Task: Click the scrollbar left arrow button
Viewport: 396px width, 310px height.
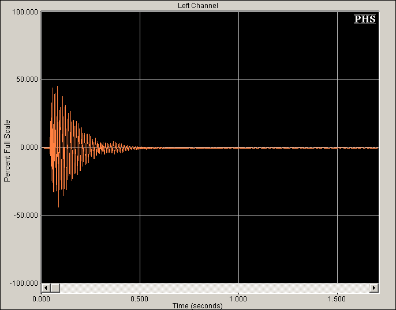Action: pos(46,288)
